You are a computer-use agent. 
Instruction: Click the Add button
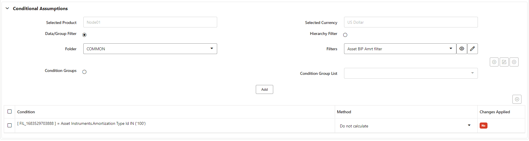(x=264, y=90)
